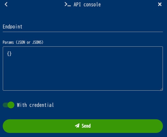Send the API request with the Send button
The image size is (167, 137).
pyautogui.click(x=83, y=126)
